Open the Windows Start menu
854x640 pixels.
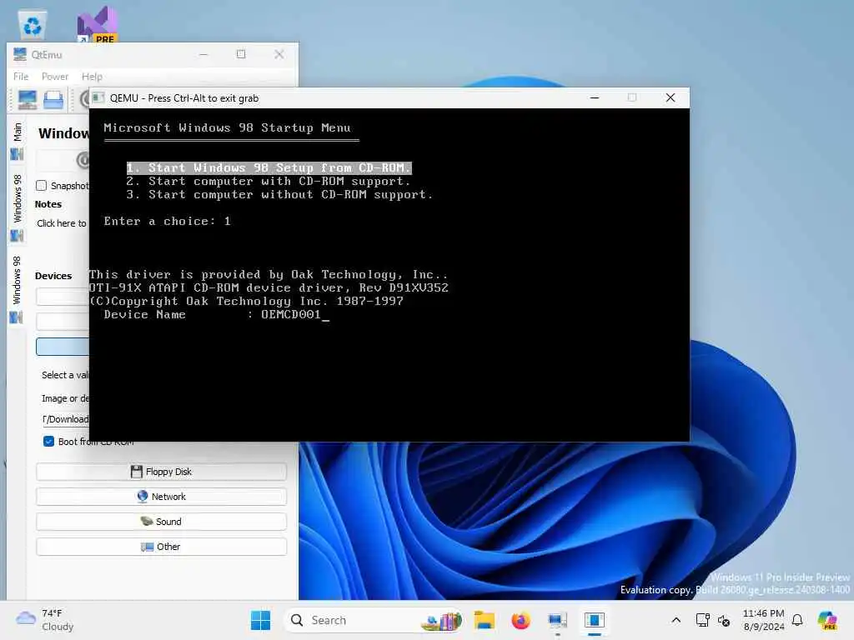260,620
